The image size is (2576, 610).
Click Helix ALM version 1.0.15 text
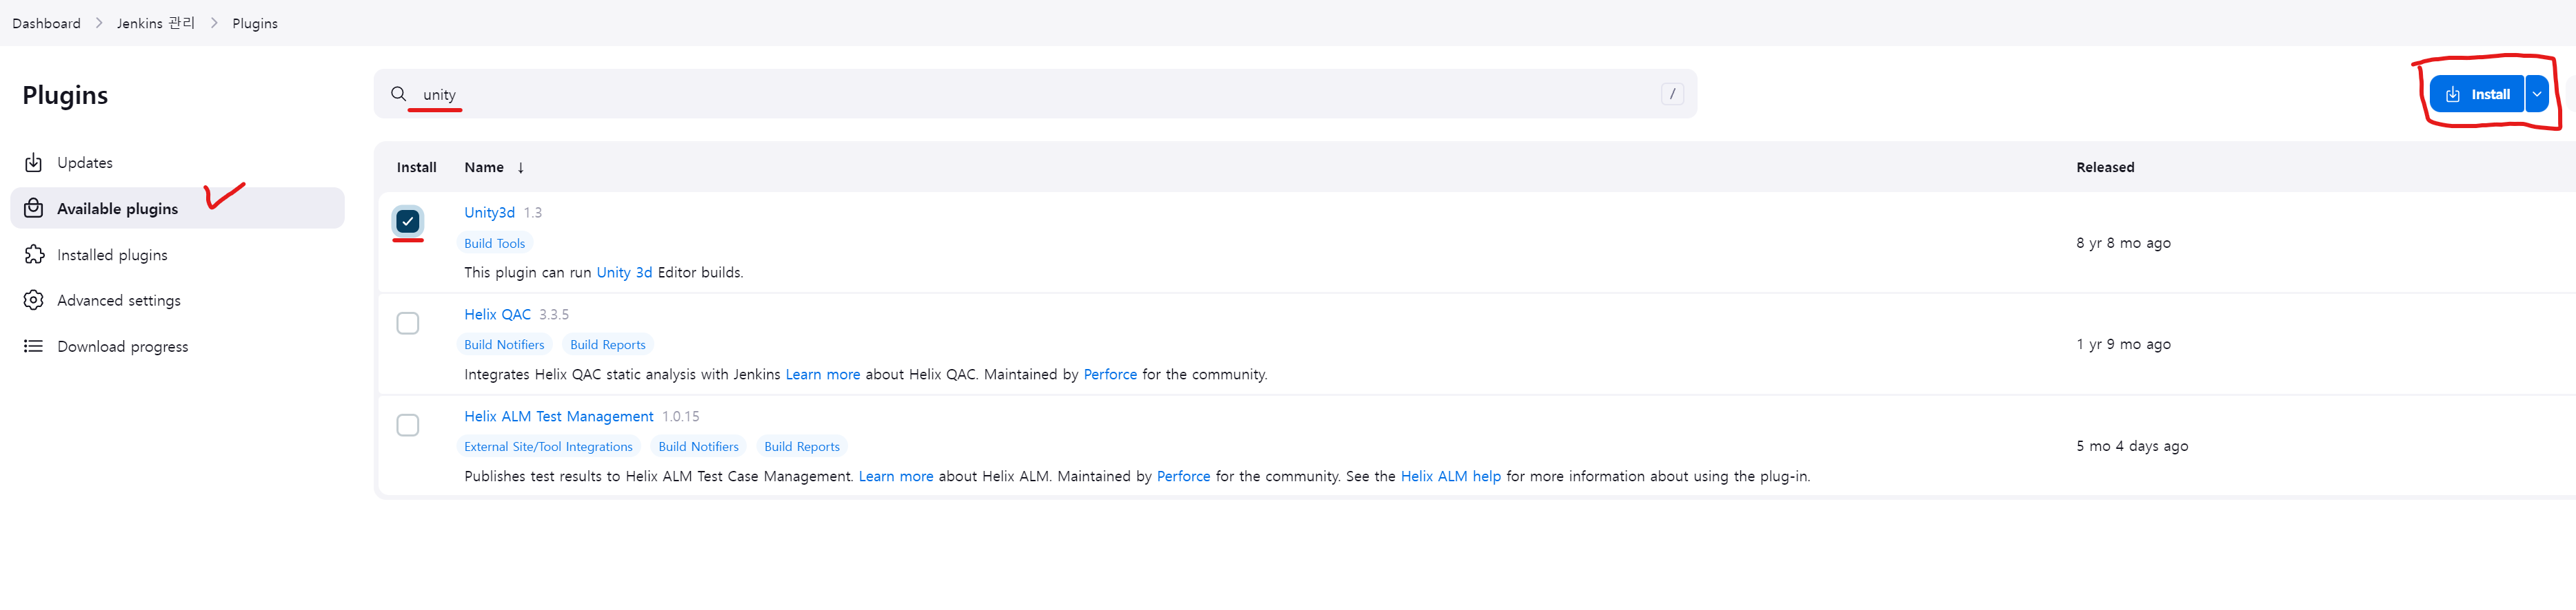pos(681,417)
